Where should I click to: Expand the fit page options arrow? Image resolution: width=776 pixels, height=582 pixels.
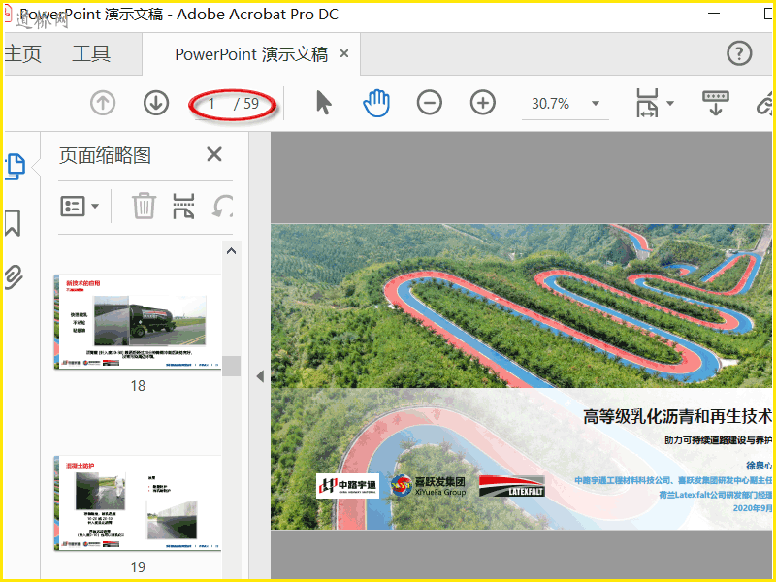click(x=670, y=103)
